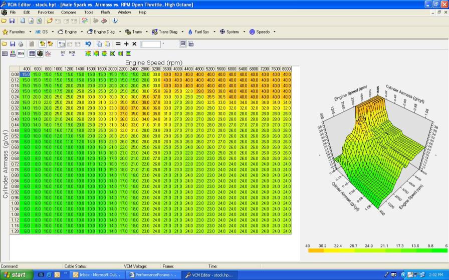
Task: Save table using table toolbar disk icon
Action: coord(13,44)
